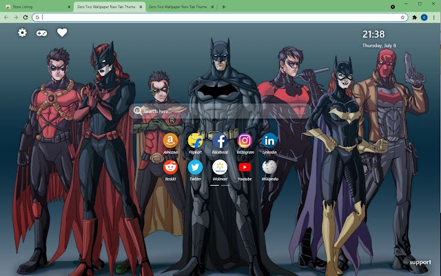Bookmark this page with the star
441x276 pixels.
point(402,17)
